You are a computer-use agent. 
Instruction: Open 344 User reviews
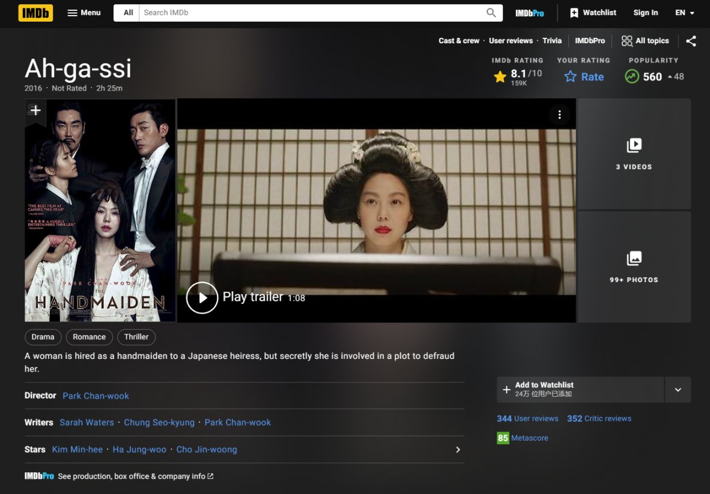(527, 419)
